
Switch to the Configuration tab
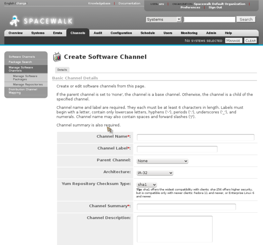click(x=121, y=33)
